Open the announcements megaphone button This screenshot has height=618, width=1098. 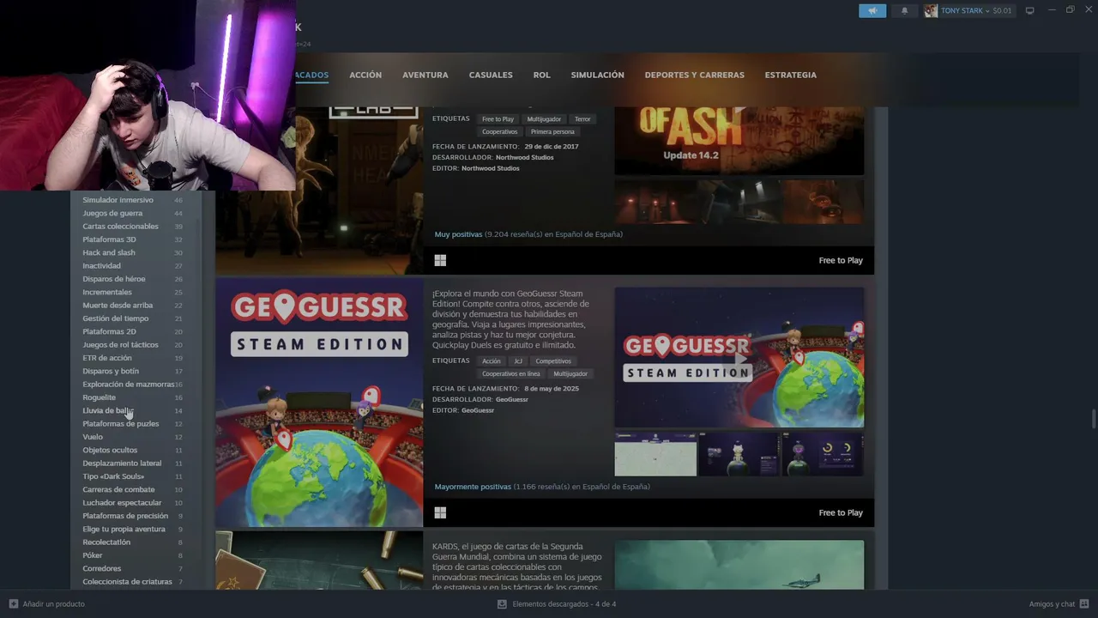(x=872, y=10)
